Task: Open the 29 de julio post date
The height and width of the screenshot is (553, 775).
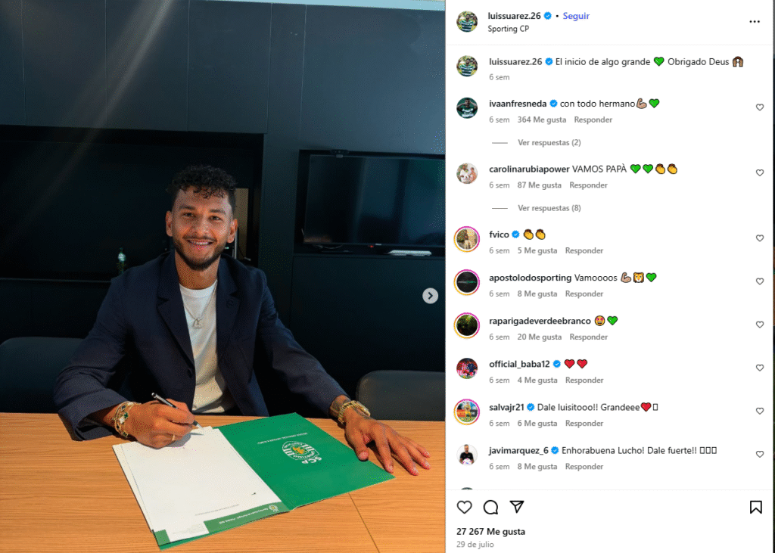Action: 475,544
